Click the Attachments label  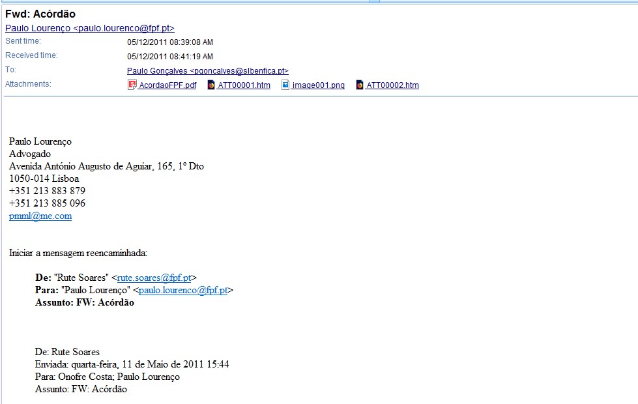coord(28,84)
